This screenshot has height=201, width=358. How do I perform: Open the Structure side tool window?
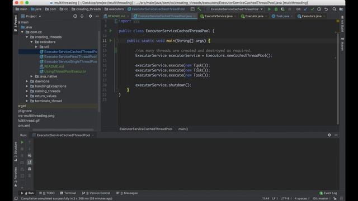(16, 151)
